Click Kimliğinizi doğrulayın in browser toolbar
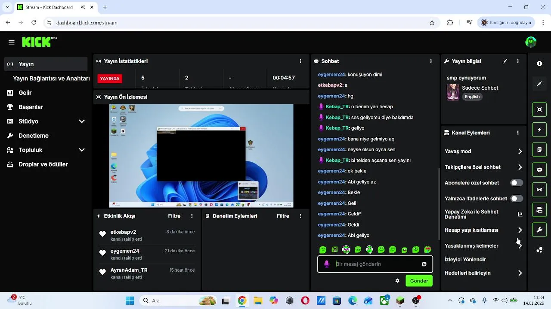Image resolution: width=551 pixels, height=309 pixels. (x=506, y=22)
